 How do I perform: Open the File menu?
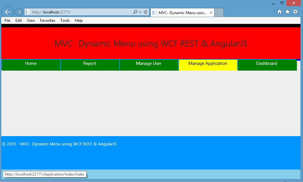point(7,21)
